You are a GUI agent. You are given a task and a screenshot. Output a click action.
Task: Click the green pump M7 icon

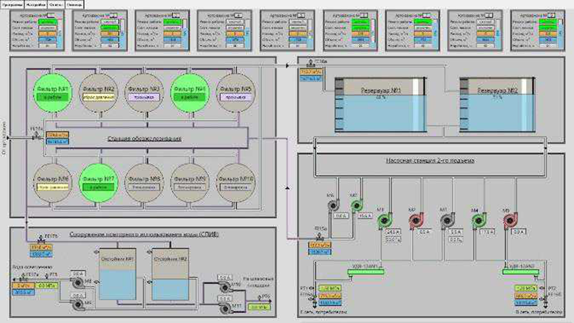[x=356, y=206]
